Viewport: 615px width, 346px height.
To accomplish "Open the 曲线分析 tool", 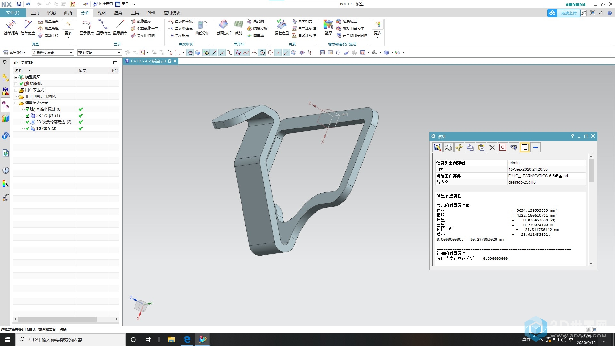I will point(202,27).
